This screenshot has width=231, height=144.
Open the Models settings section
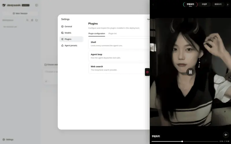71,33
